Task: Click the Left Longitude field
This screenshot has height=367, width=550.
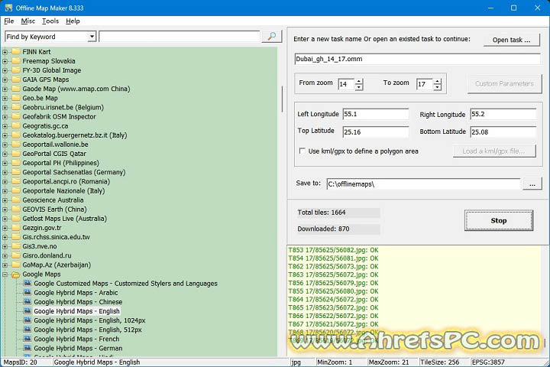Action: pos(376,114)
